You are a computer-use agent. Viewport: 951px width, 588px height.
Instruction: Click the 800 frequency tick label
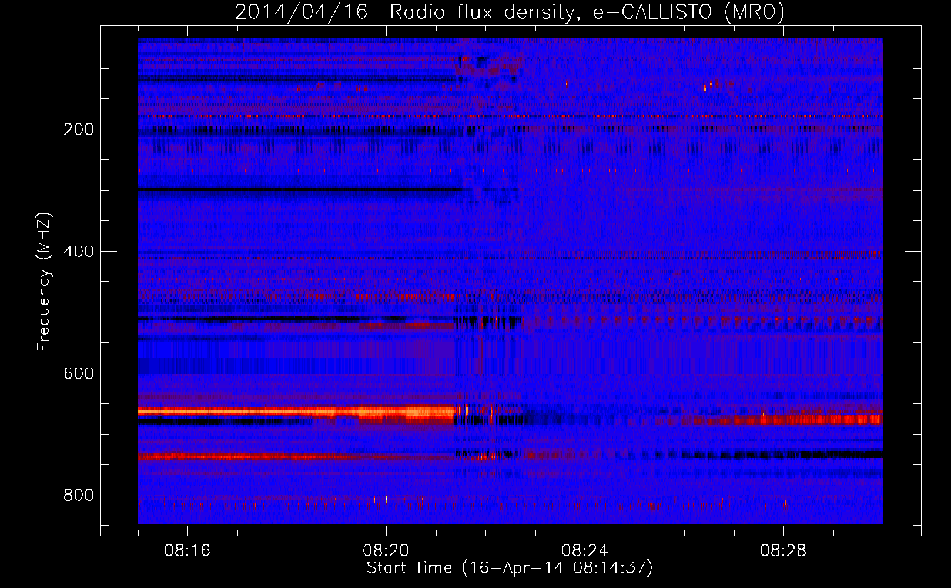(x=79, y=495)
